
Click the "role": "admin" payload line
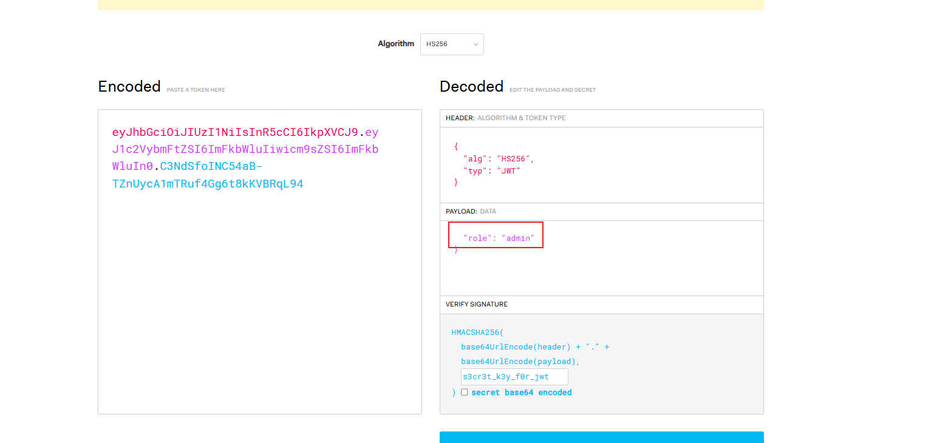(x=499, y=238)
